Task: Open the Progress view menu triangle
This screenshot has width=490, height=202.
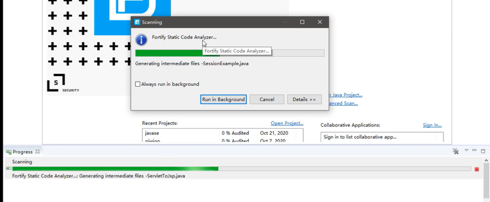Action: tap(466, 151)
